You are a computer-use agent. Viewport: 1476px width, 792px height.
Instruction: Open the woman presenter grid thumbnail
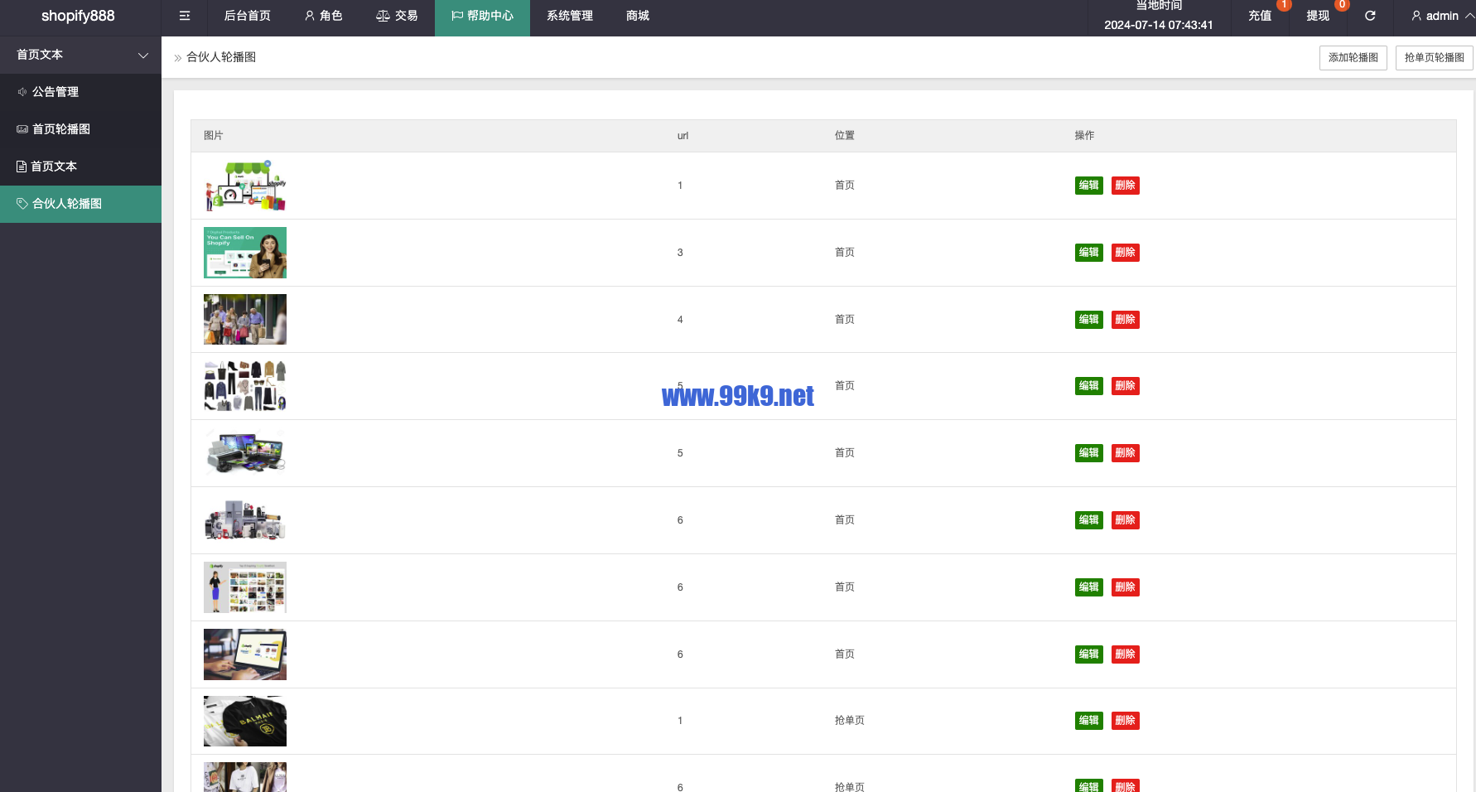245,587
